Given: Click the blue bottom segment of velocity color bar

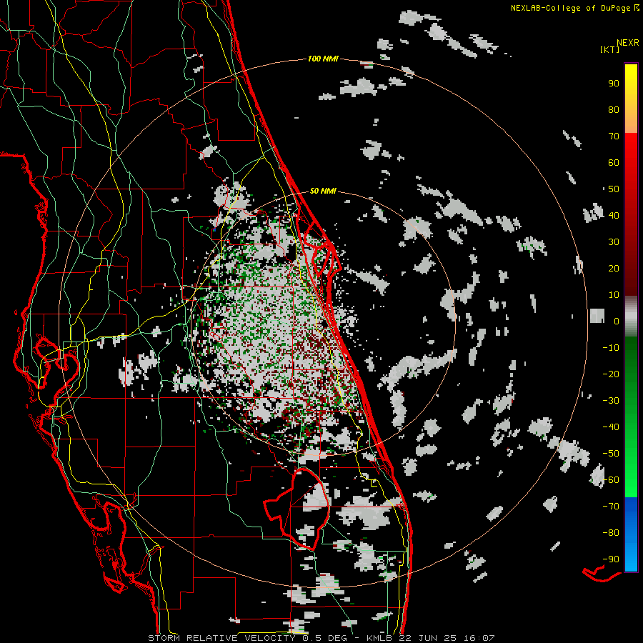Looking at the screenshot, I should click(x=631, y=534).
